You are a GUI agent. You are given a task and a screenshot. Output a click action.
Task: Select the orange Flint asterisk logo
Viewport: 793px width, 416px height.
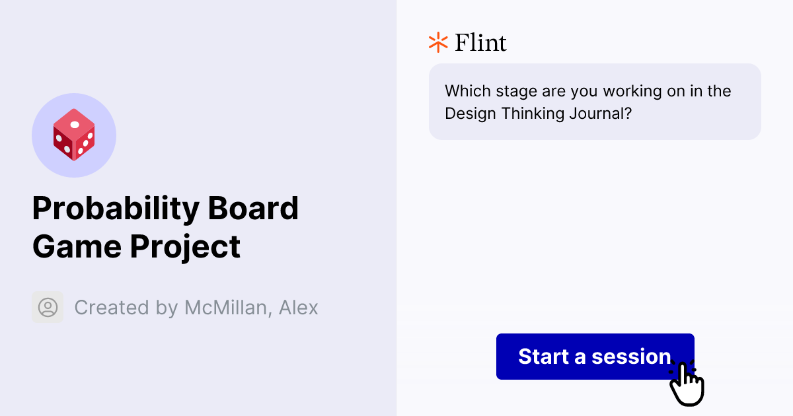click(437, 42)
